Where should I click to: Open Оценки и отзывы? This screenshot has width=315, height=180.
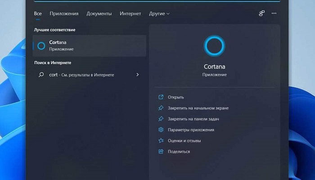click(x=184, y=140)
